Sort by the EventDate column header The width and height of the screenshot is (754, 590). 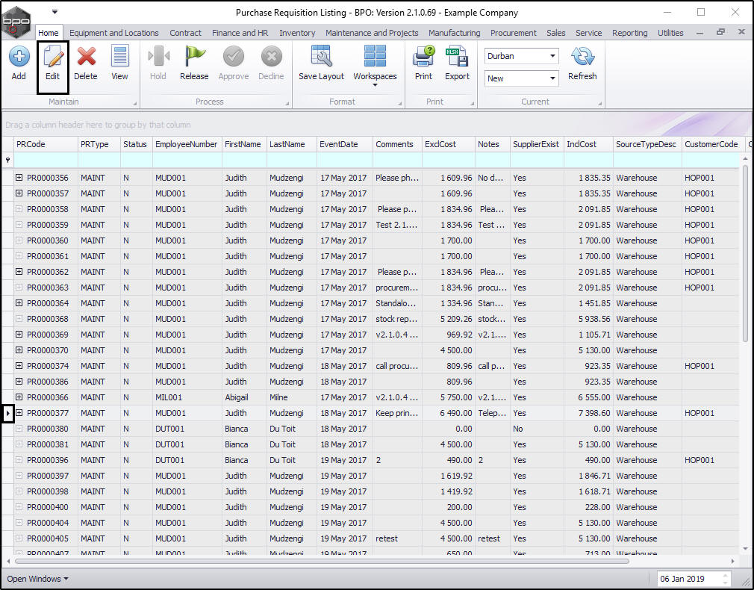click(344, 144)
